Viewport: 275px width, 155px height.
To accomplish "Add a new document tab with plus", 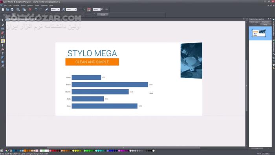I will 36,19.
